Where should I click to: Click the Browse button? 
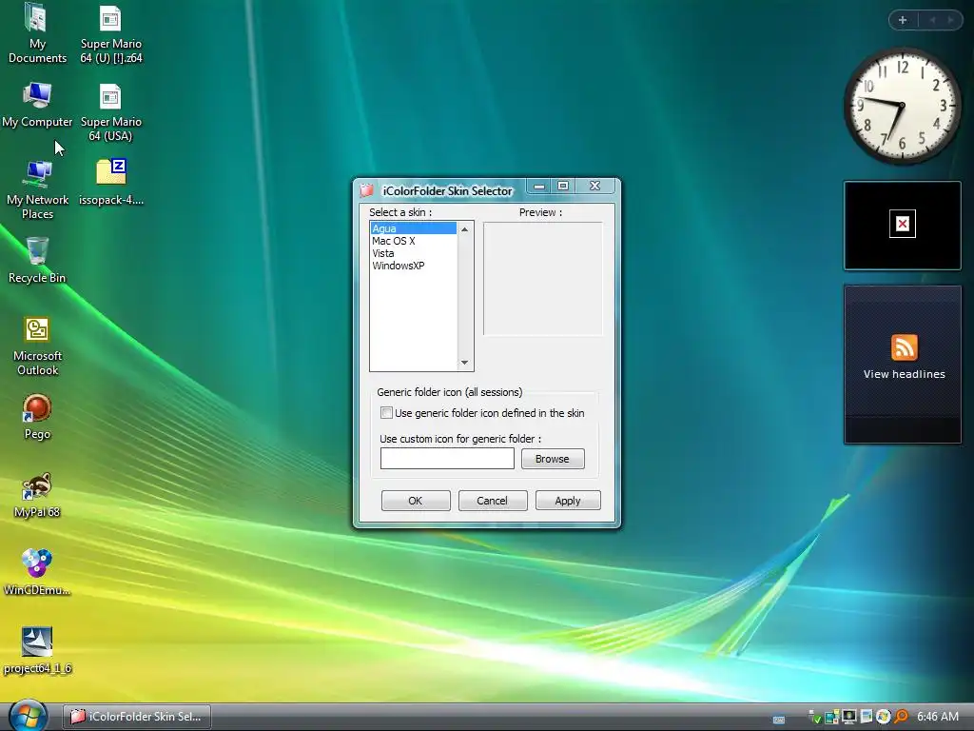point(553,459)
